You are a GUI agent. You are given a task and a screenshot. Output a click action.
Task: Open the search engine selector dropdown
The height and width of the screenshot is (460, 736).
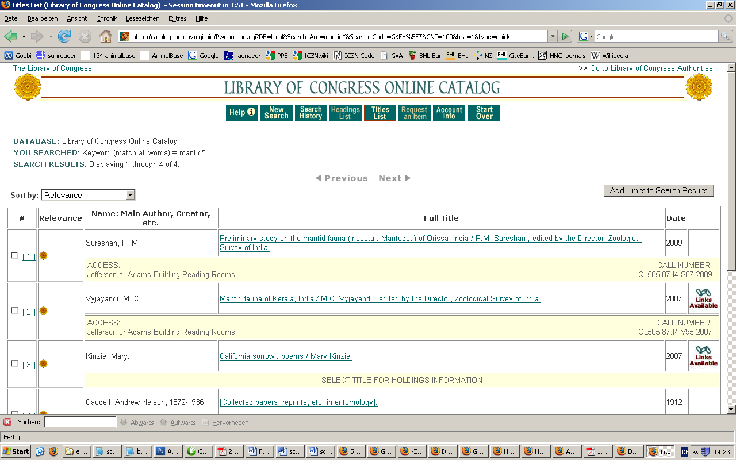click(x=586, y=37)
